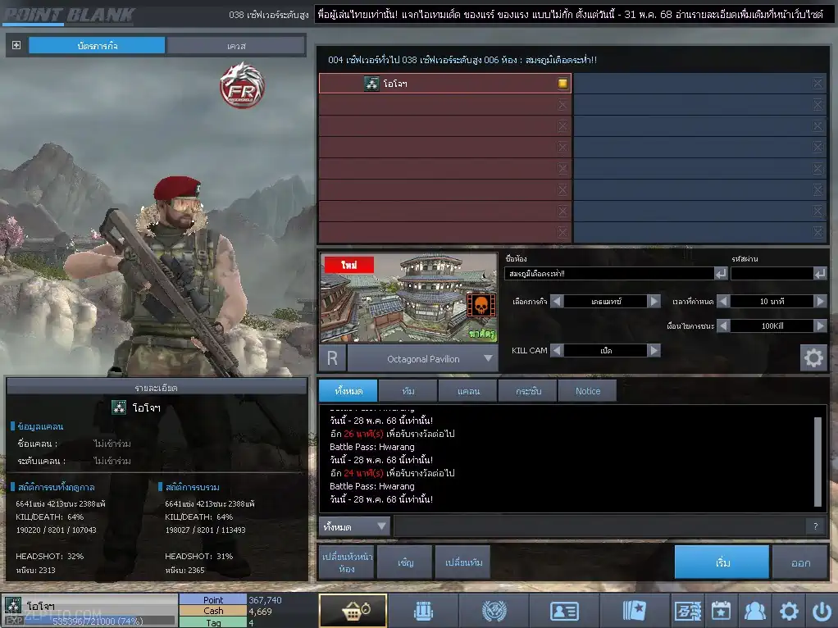Select the เควส tab
The width and height of the screenshot is (838, 628).
[x=236, y=46]
